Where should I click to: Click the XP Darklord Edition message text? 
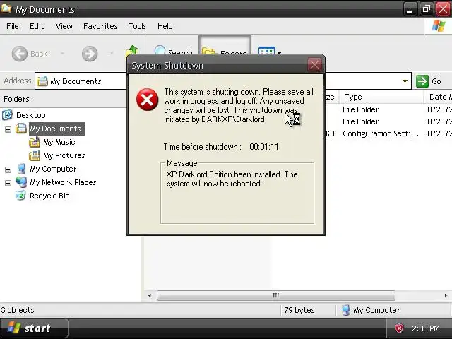pos(232,179)
